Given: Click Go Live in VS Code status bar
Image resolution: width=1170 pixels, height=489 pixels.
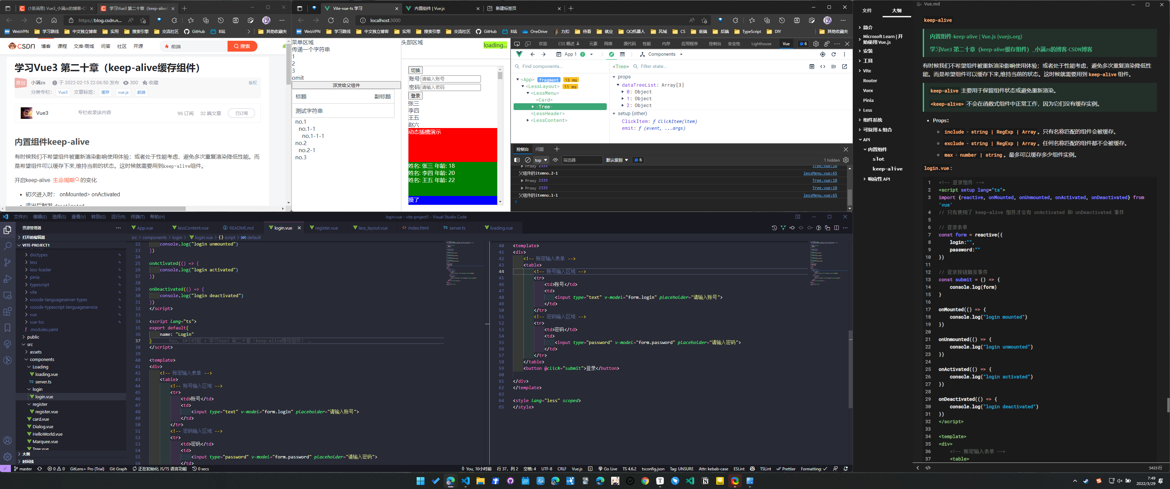Looking at the screenshot, I should [608, 469].
